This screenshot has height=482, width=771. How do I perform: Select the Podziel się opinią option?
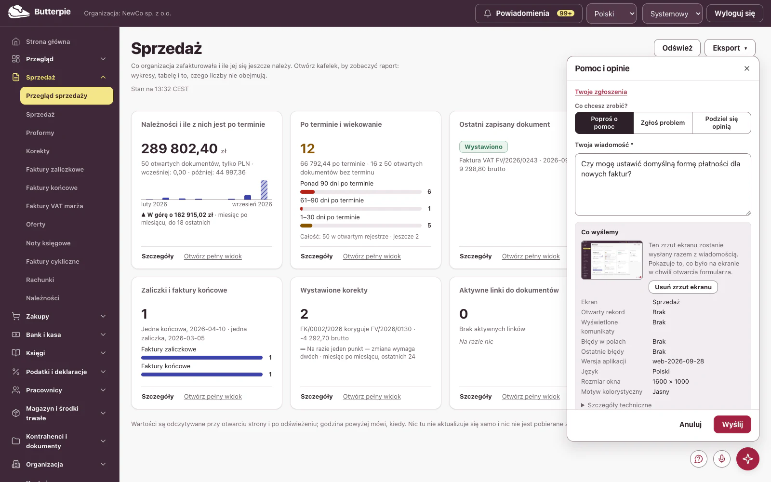click(x=721, y=123)
